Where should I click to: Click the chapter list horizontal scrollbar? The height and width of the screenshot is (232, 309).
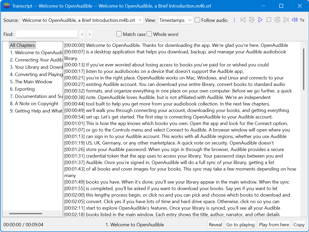tap(26, 214)
